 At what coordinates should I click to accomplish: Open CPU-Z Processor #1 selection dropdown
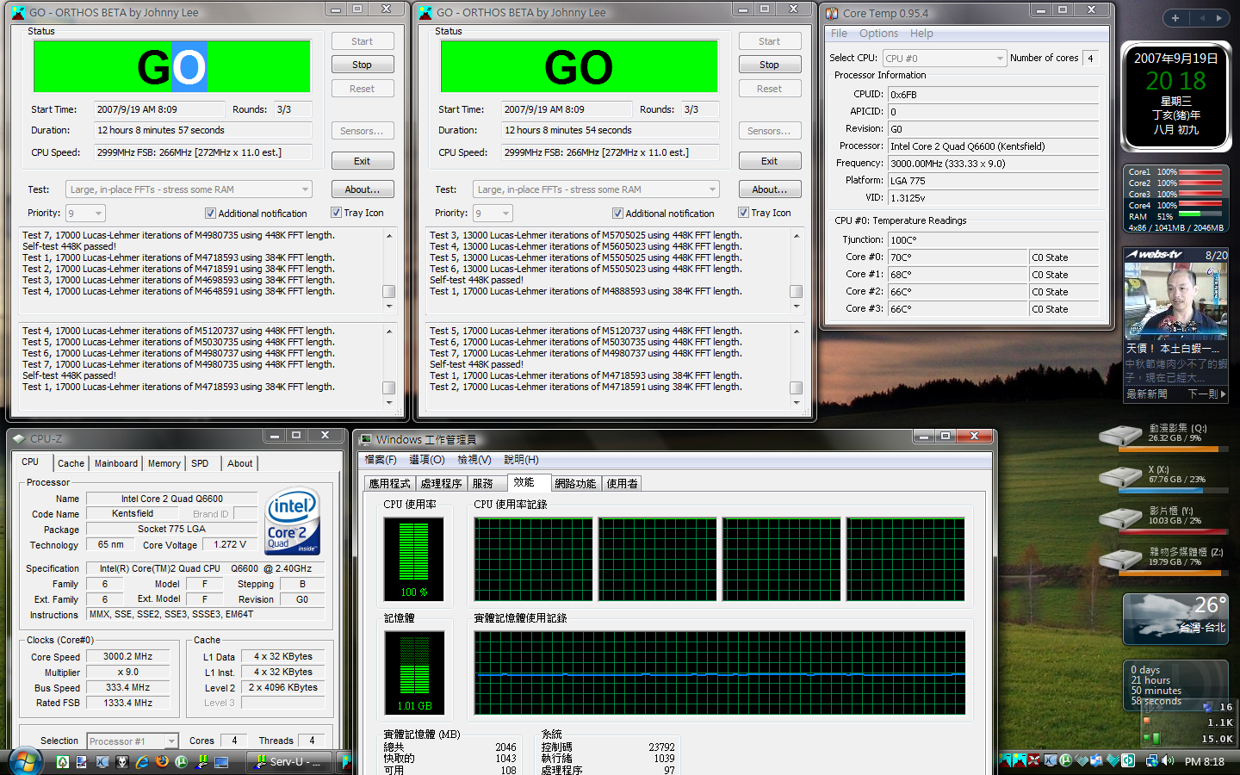pos(132,741)
